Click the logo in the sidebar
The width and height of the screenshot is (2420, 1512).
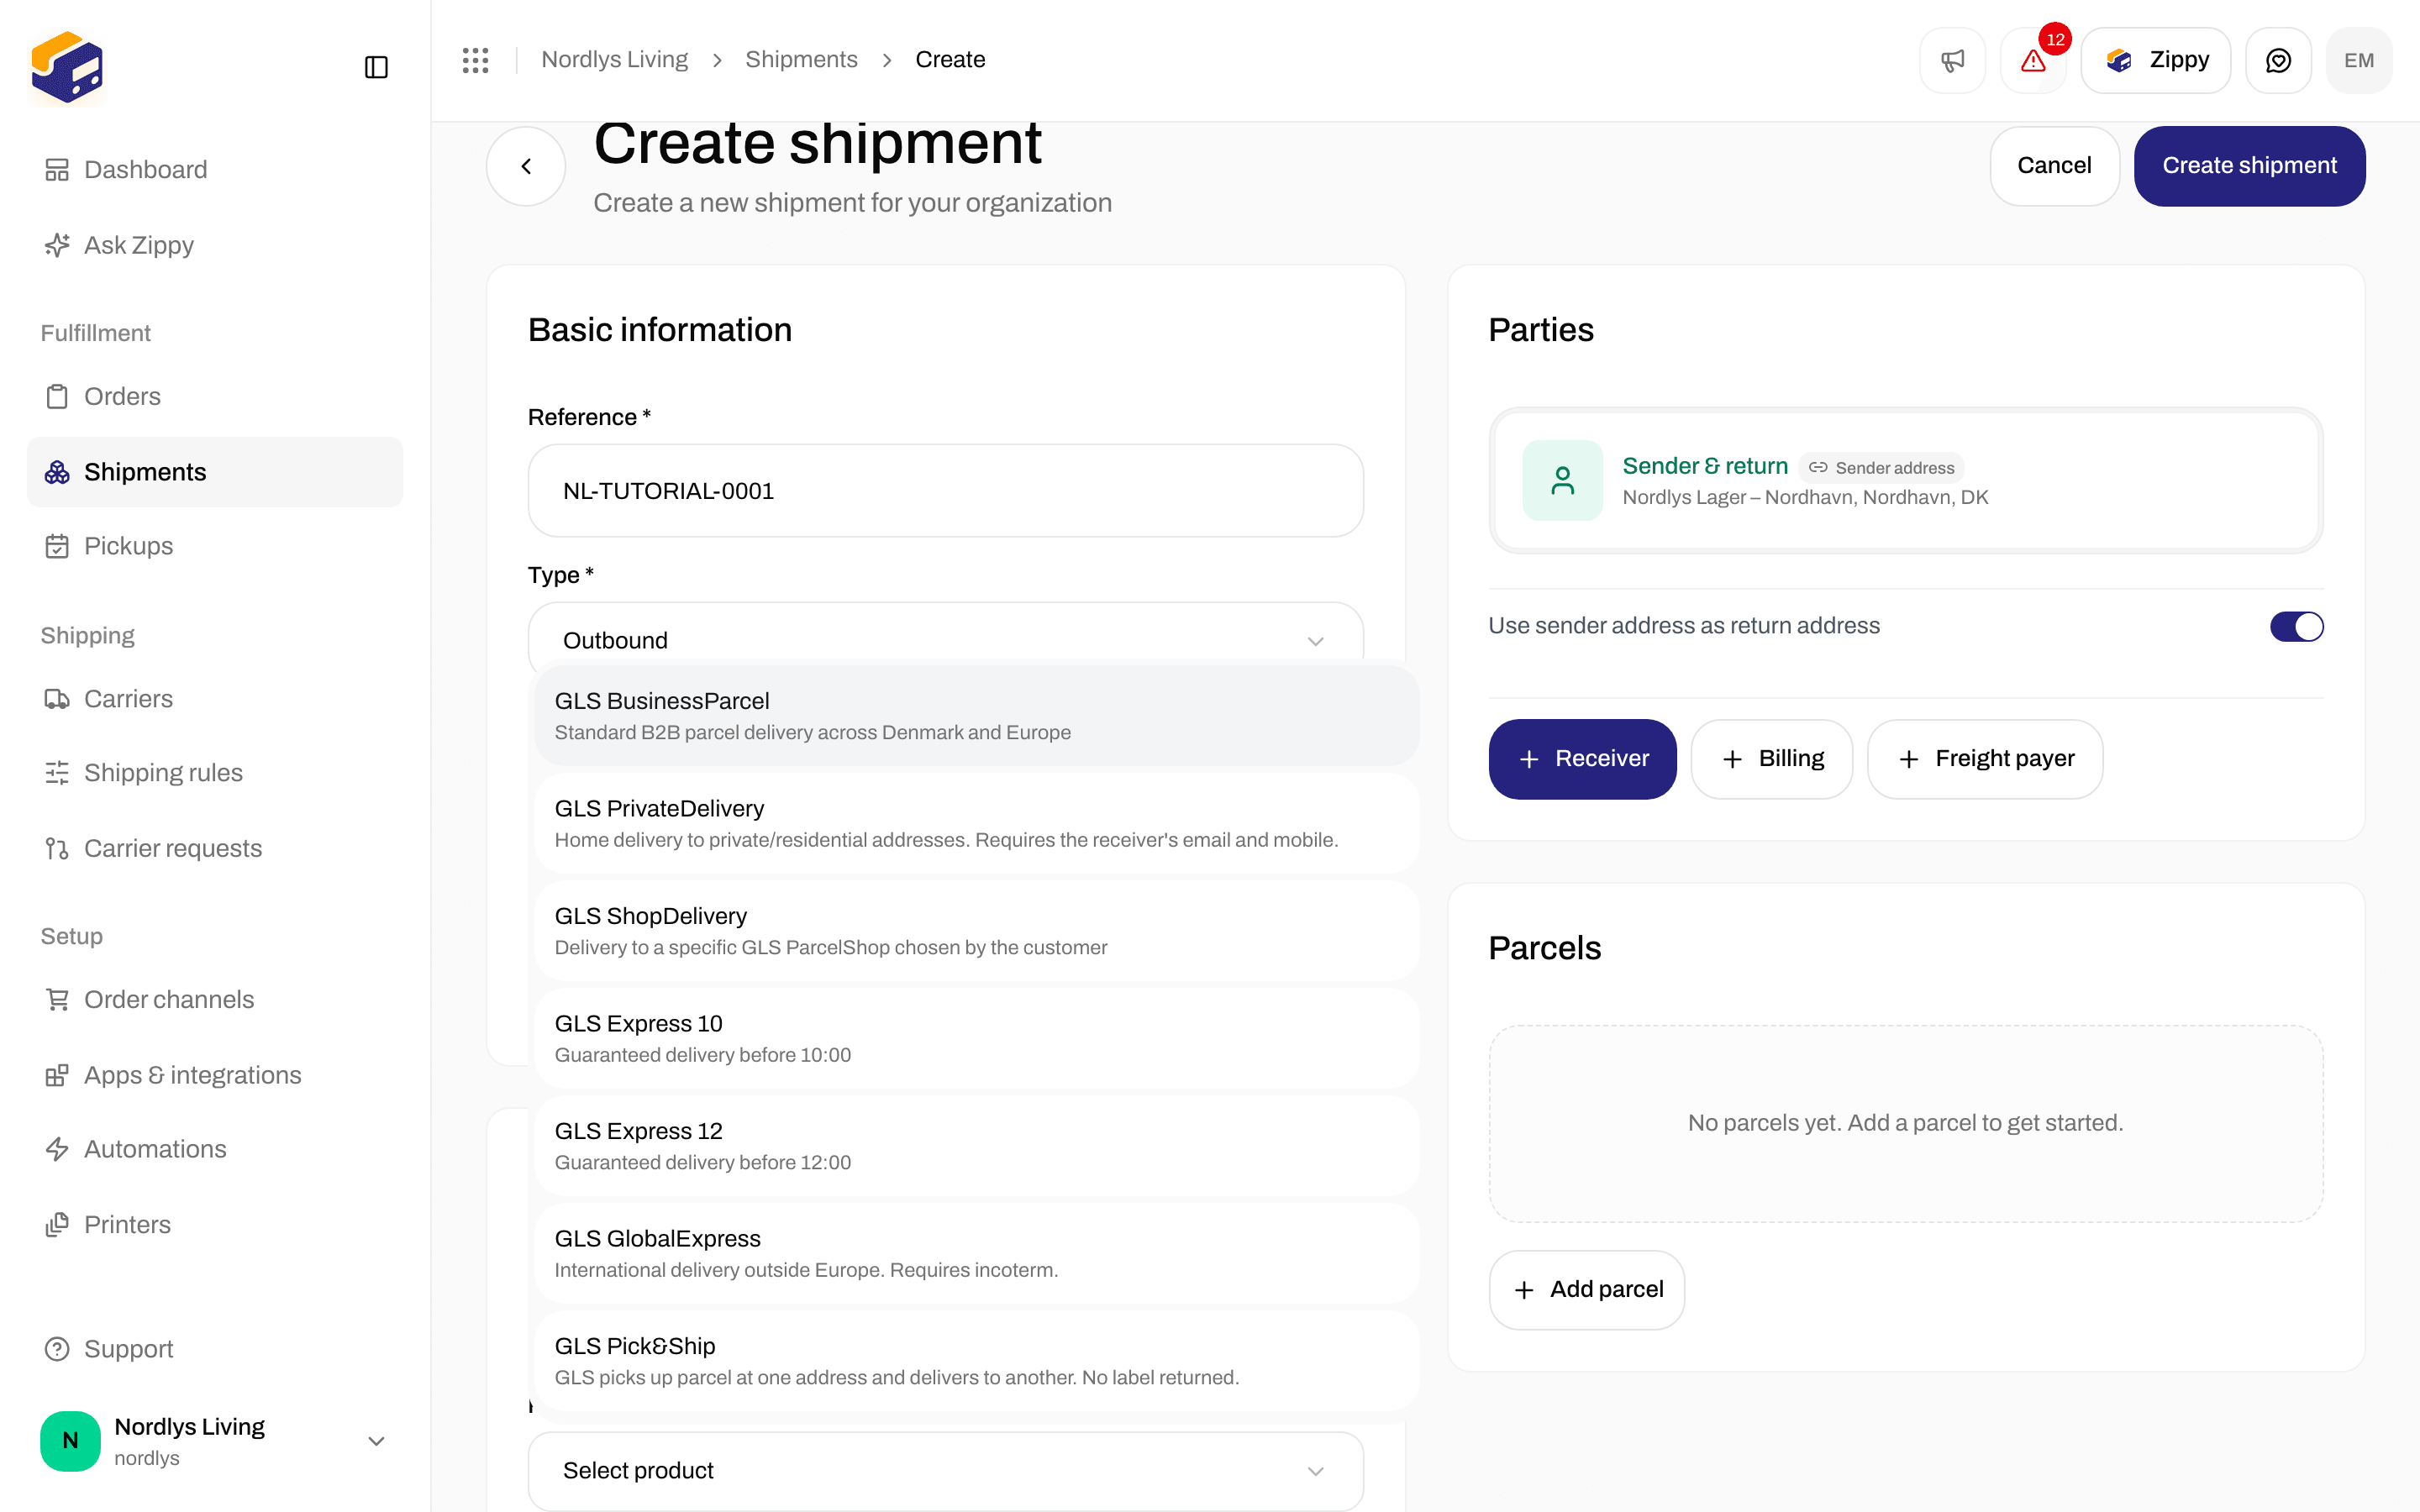tap(67, 67)
